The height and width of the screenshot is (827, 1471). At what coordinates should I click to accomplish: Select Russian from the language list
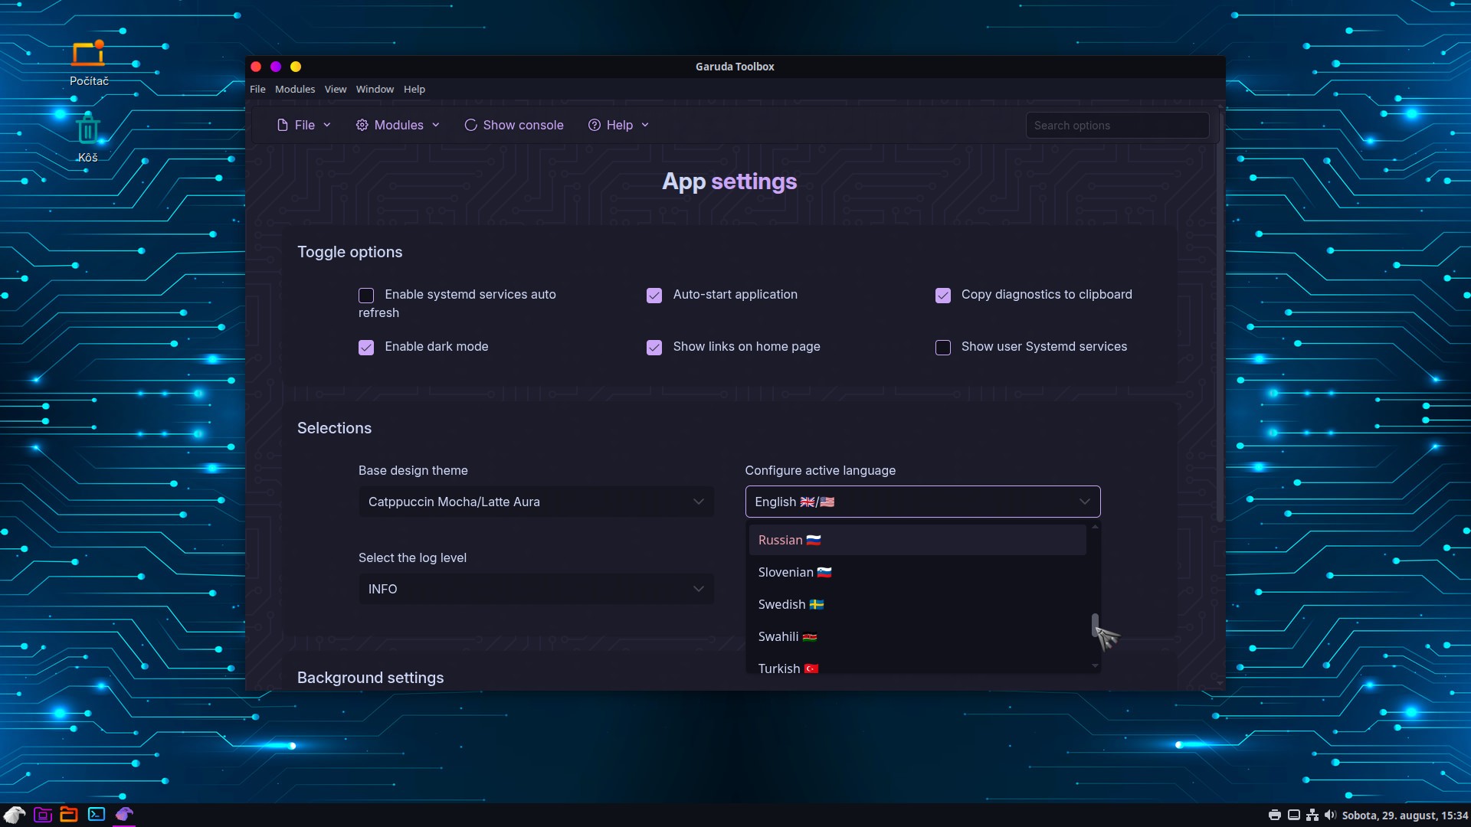pos(917,540)
